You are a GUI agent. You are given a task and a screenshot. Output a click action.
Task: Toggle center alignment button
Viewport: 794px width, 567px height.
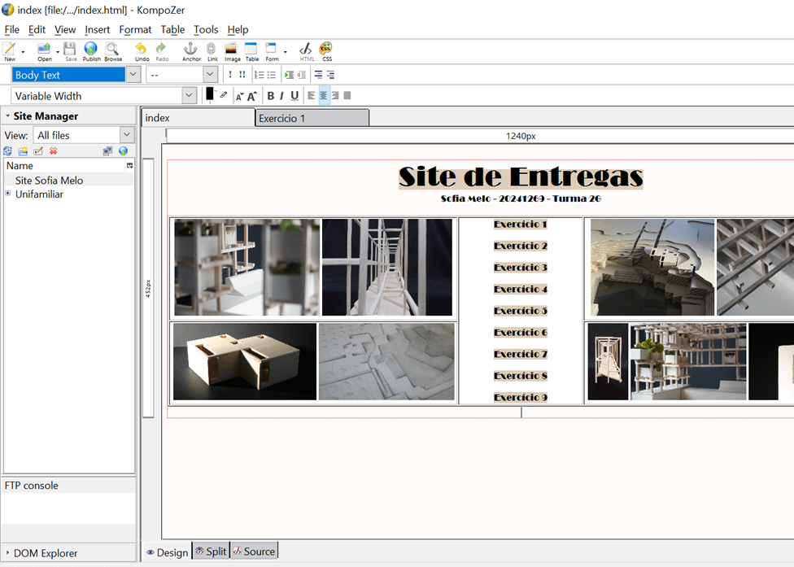pyautogui.click(x=324, y=96)
